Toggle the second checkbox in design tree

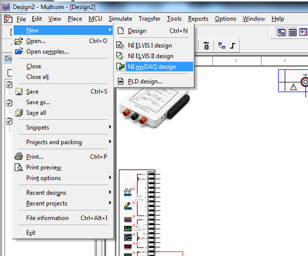pyautogui.click(x=9, y=103)
